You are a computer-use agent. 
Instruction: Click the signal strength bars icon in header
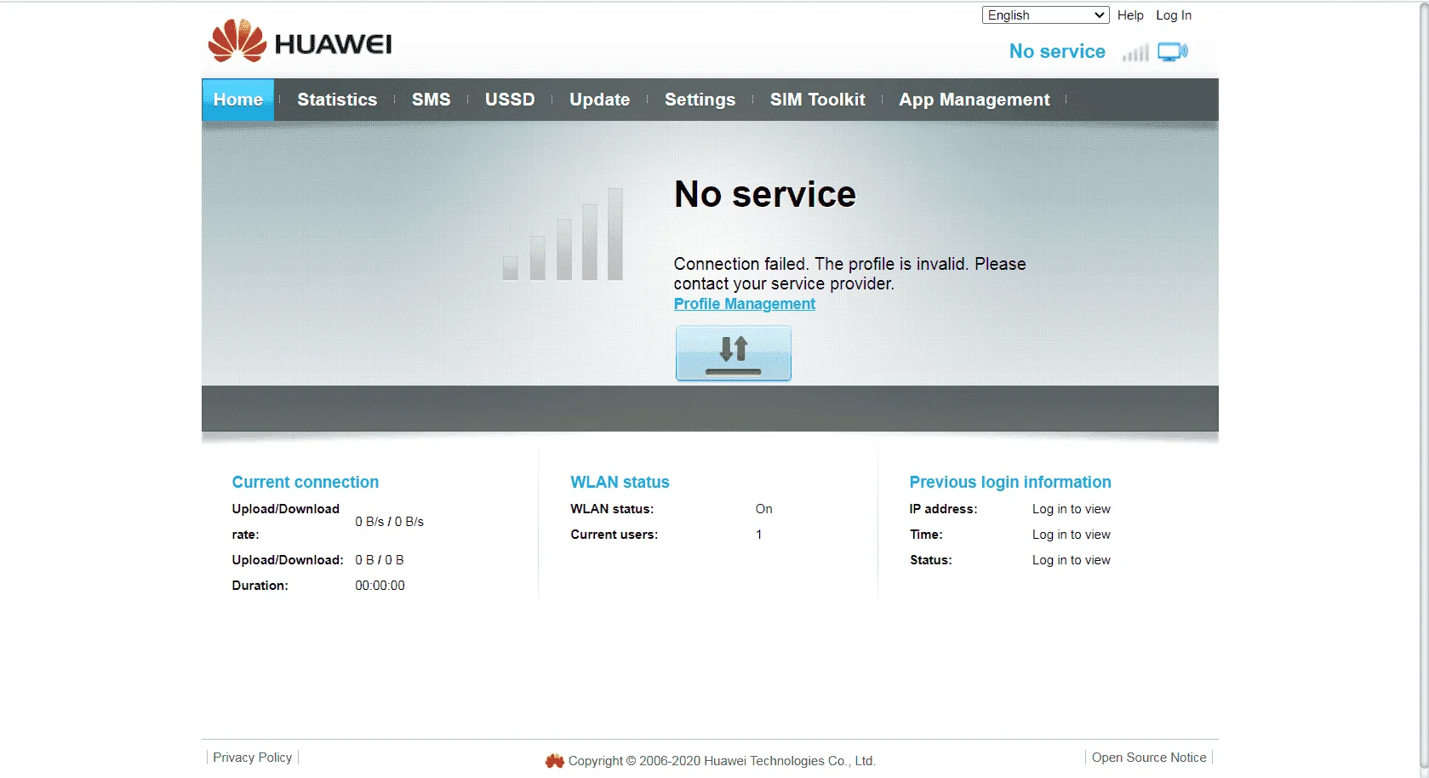[1135, 53]
